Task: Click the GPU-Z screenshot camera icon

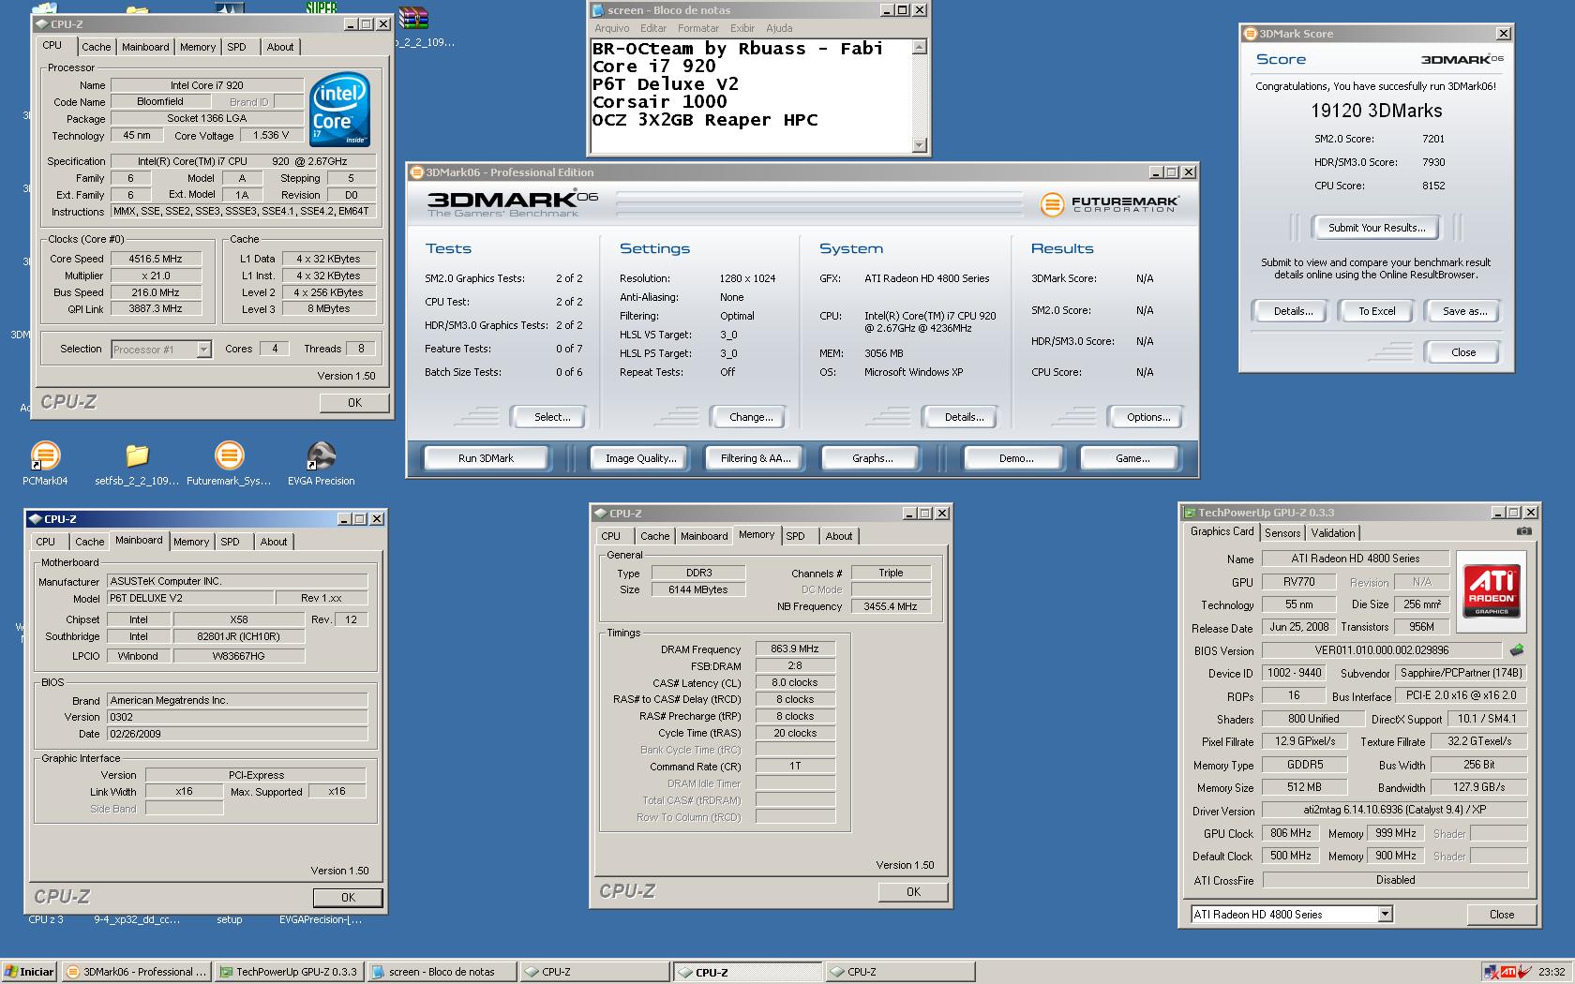Action: tap(1524, 531)
